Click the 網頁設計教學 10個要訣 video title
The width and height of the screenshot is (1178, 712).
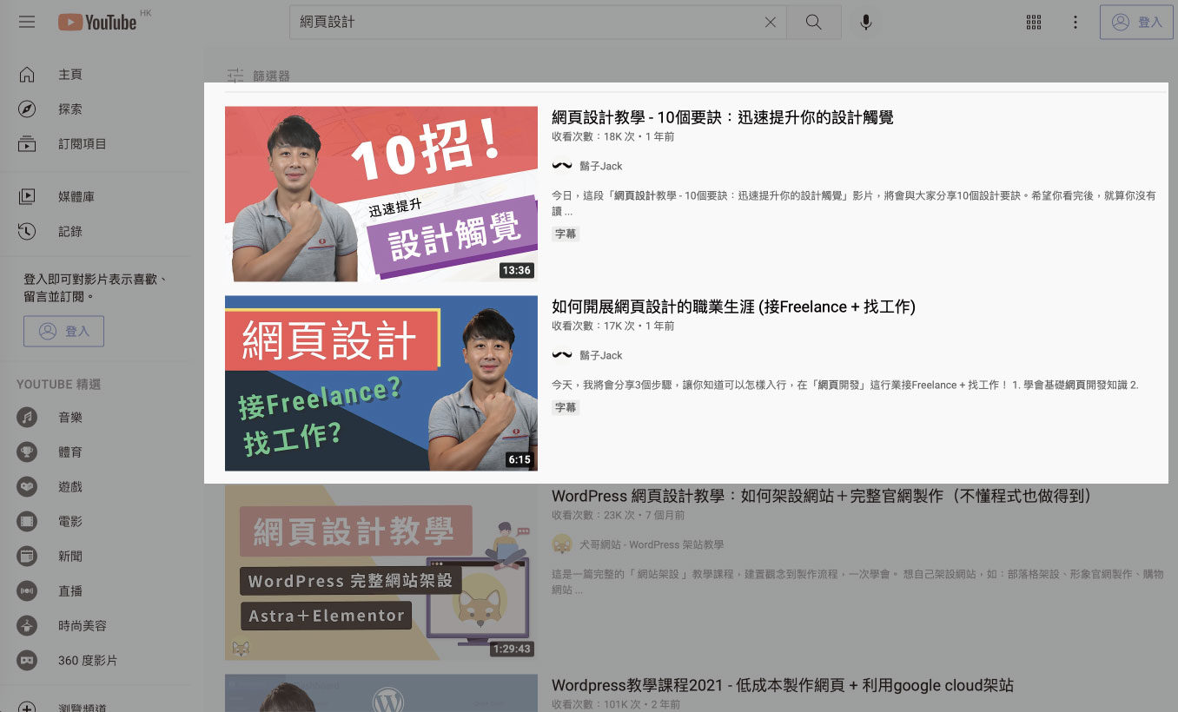click(722, 117)
